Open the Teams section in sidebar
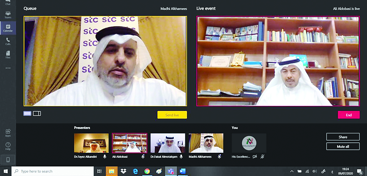This screenshot has width=367, height=176. tap(8, 15)
